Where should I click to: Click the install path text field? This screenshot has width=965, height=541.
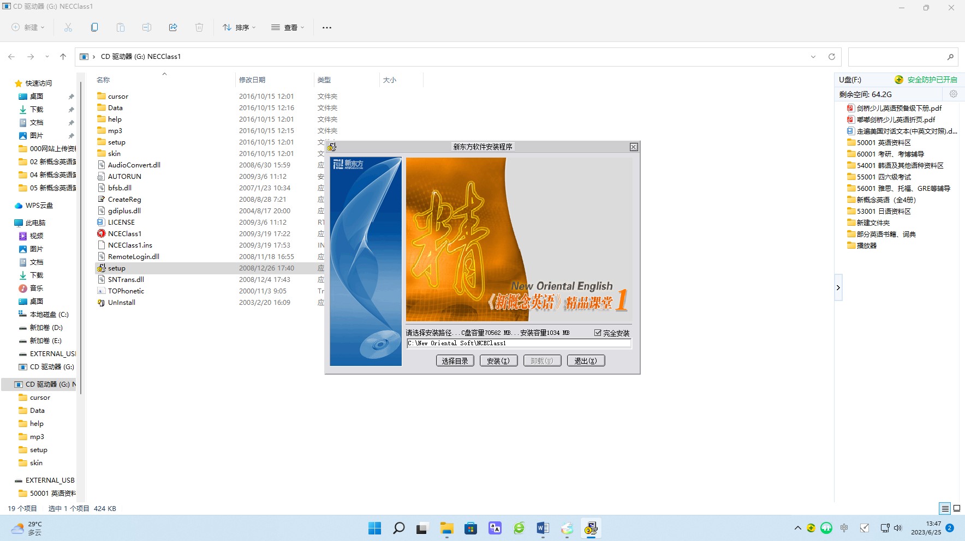(519, 344)
